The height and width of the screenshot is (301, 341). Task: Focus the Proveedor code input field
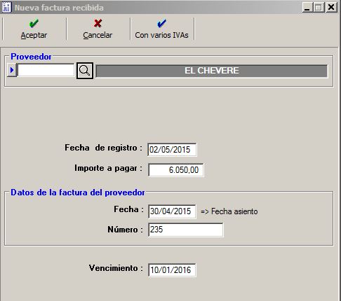(46, 70)
